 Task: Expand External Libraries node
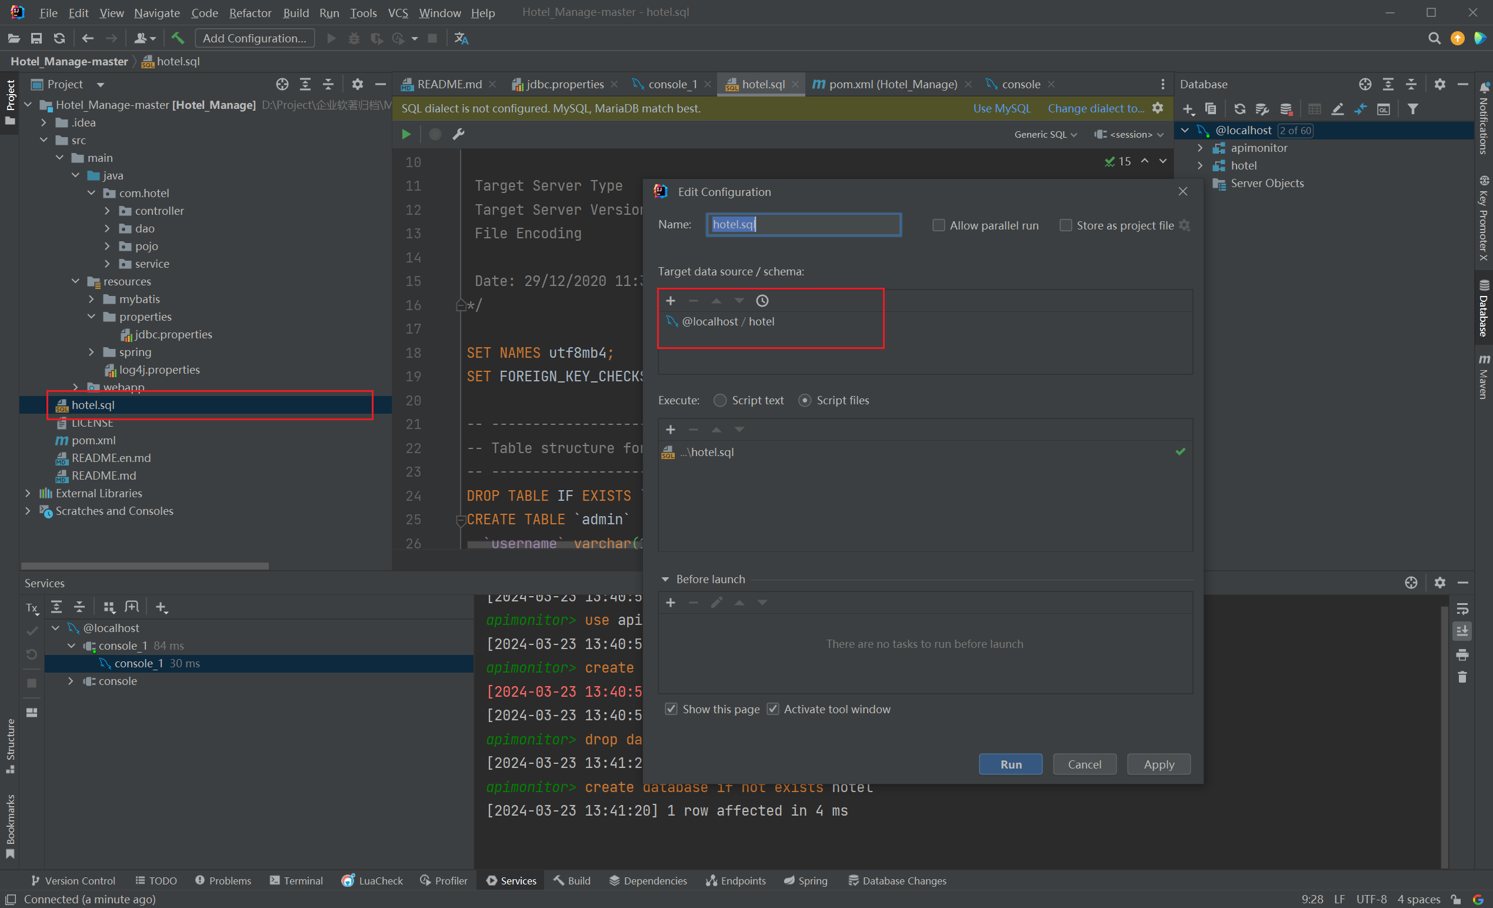[x=28, y=493]
